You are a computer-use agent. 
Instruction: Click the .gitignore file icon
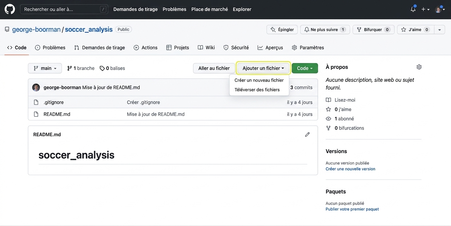[x=36, y=102]
